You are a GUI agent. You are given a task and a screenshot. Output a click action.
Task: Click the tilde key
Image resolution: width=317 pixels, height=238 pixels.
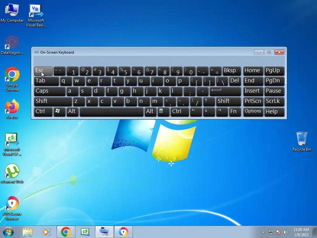coord(59,71)
